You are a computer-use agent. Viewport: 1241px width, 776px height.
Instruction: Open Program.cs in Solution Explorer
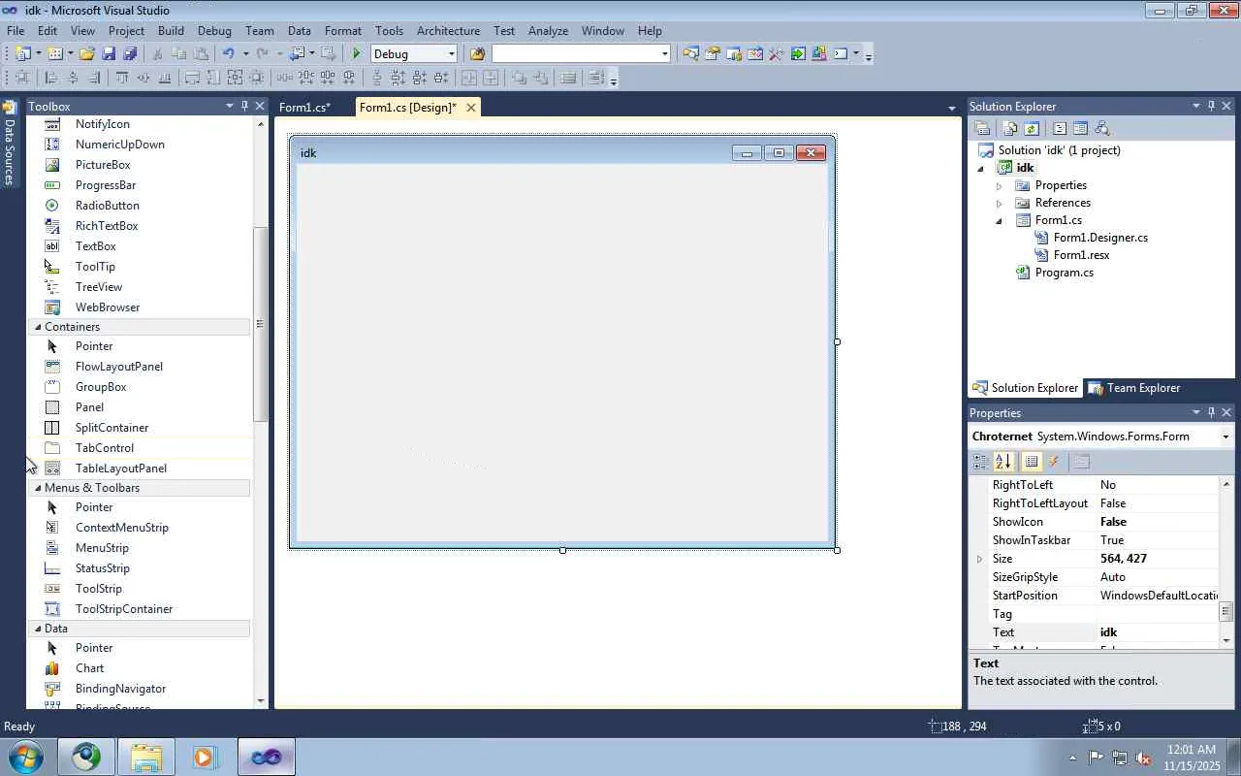coord(1064,273)
